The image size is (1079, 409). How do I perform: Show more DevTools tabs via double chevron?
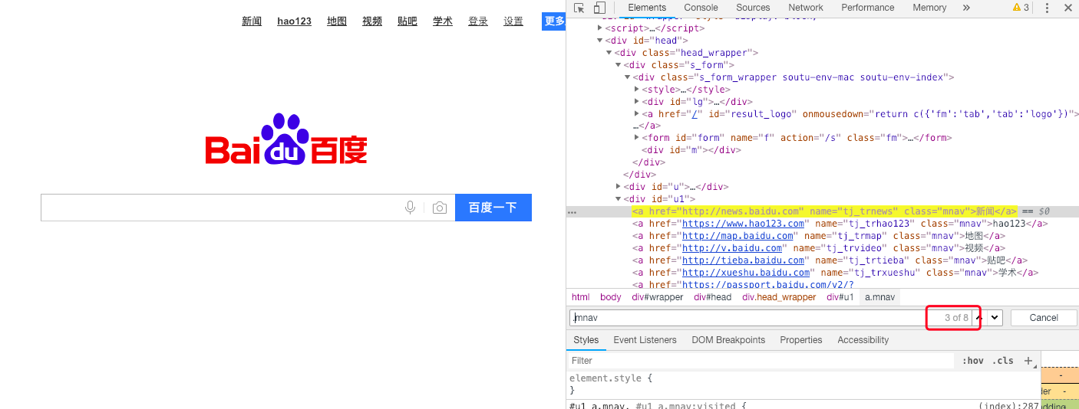966,8
